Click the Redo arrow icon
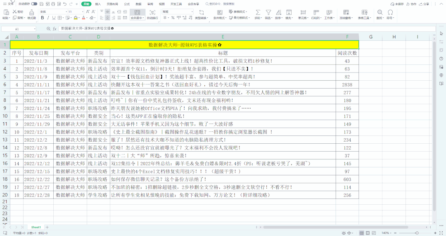446x236 pixels. coord(71,4)
